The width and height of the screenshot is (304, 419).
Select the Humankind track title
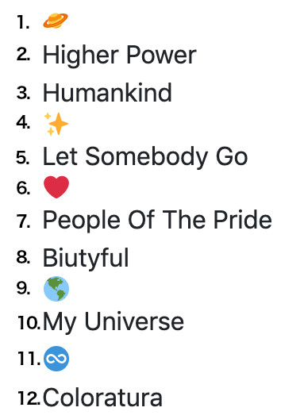(x=107, y=93)
